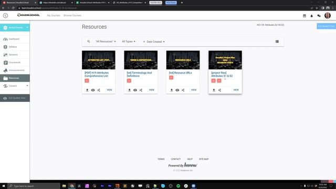Preview Resource URLs with eye icon

pyautogui.click(x=177, y=90)
